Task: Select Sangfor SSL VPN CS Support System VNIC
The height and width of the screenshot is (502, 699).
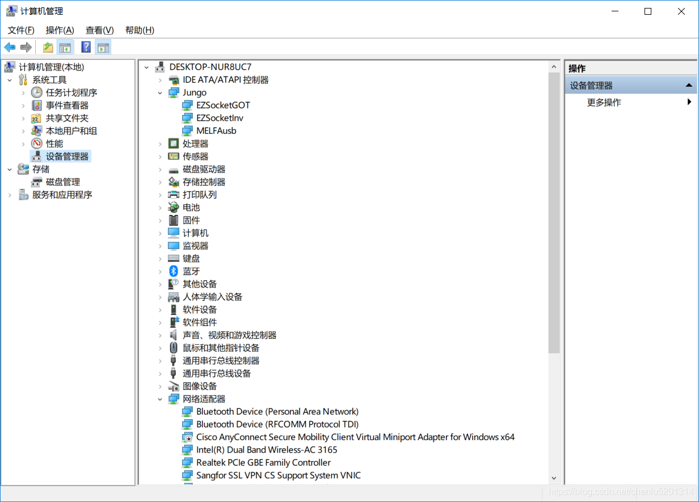Action: (279, 475)
